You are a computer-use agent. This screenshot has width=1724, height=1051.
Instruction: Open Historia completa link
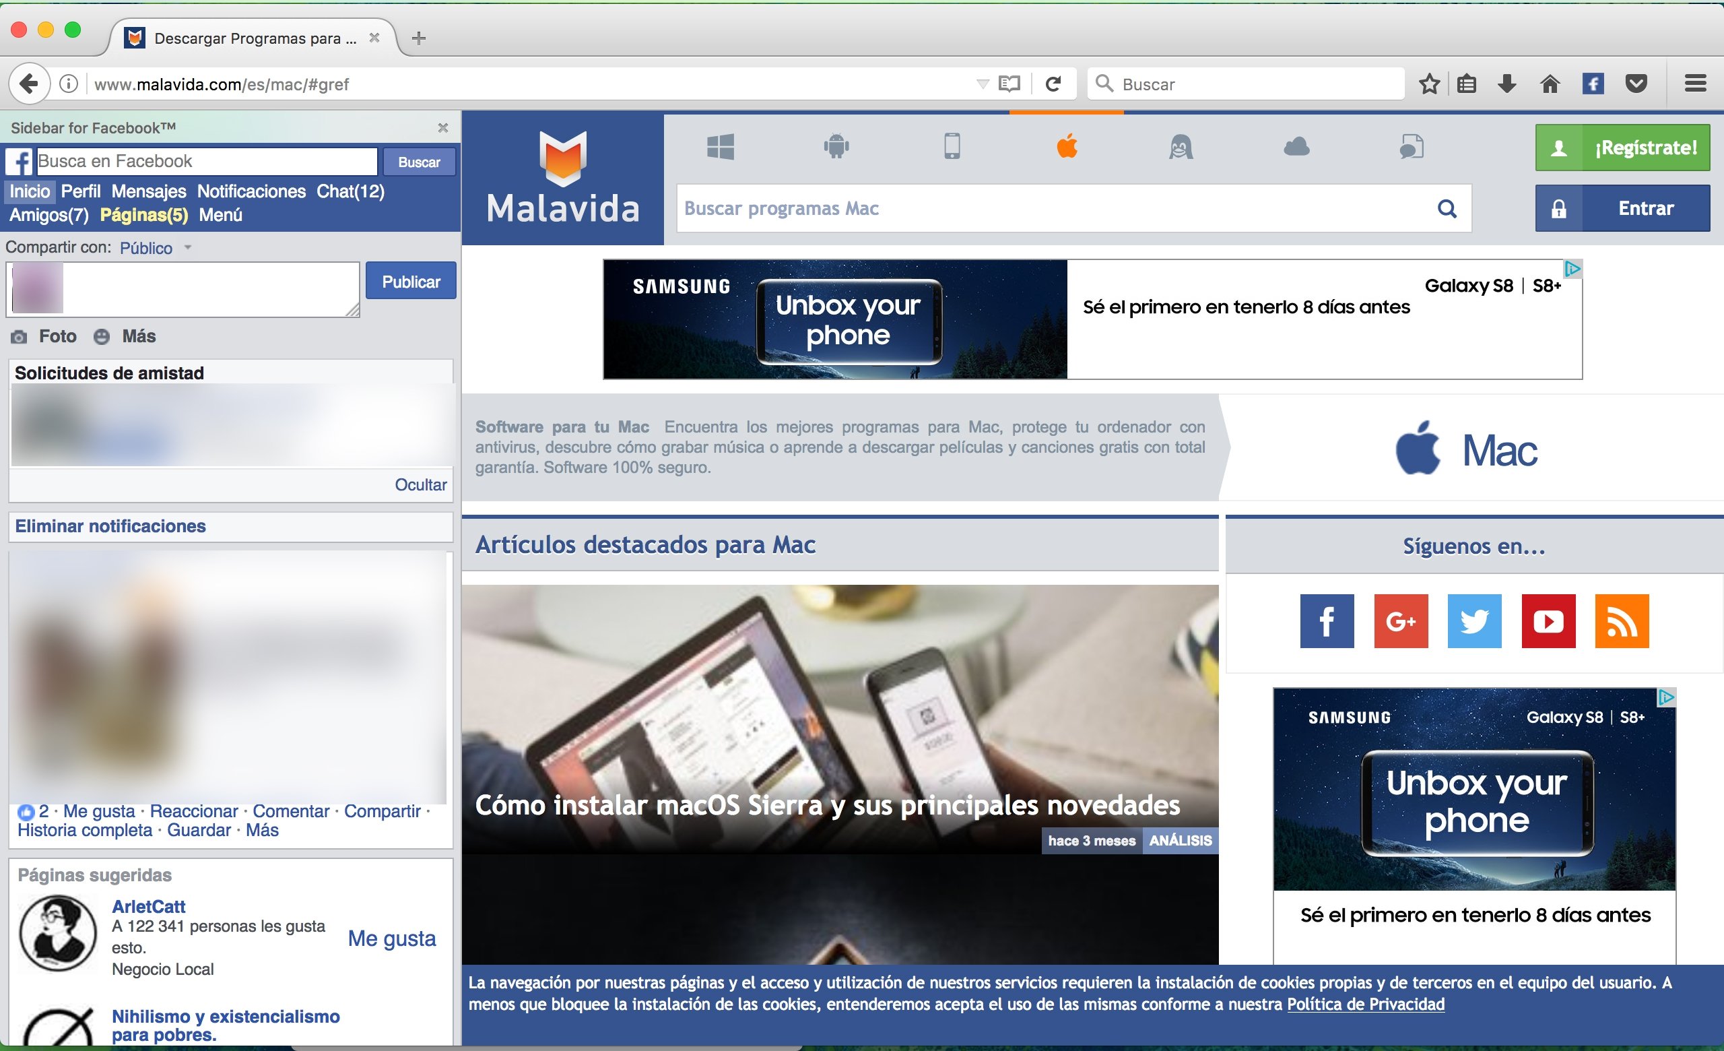pyautogui.click(x=85, y=831)
